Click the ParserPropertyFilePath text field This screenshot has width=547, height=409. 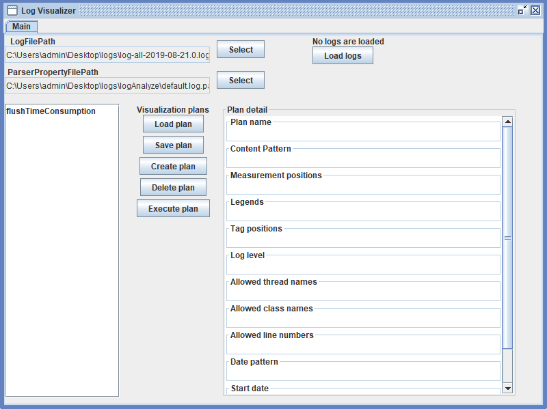[107, 86]
